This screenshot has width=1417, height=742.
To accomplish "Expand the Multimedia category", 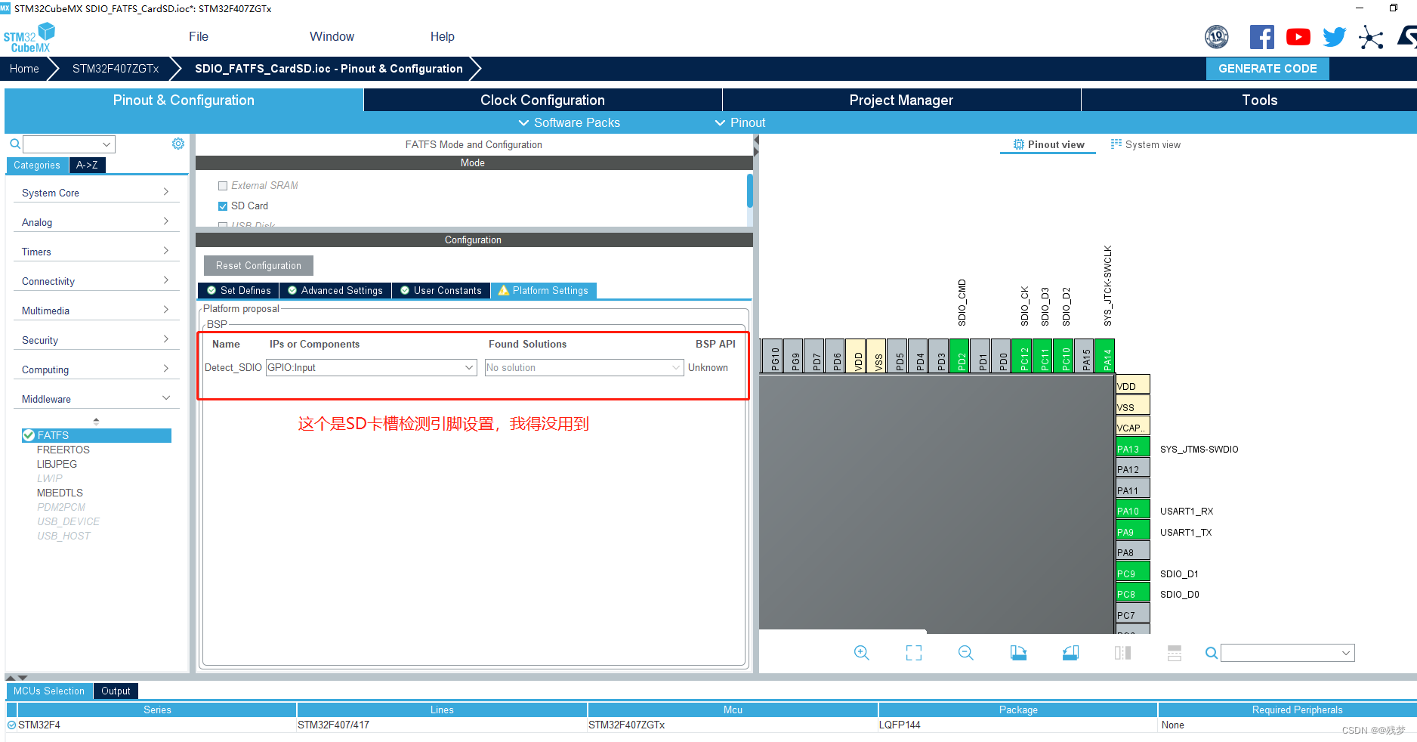I will click(96, 311).
